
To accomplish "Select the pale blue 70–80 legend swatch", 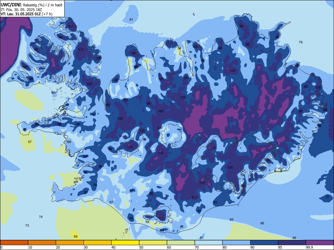I will (208, 243).
